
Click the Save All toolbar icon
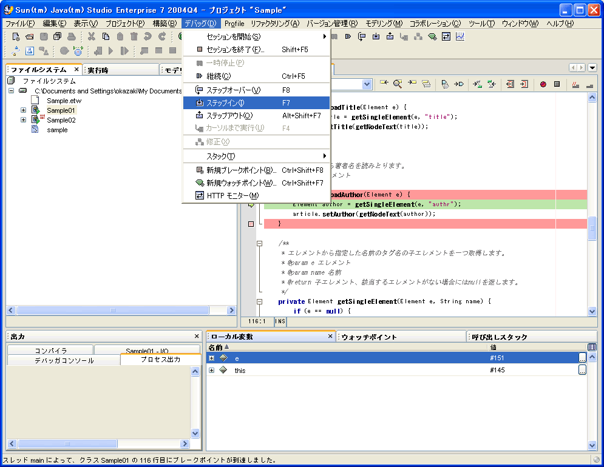[x=58, y=36]
